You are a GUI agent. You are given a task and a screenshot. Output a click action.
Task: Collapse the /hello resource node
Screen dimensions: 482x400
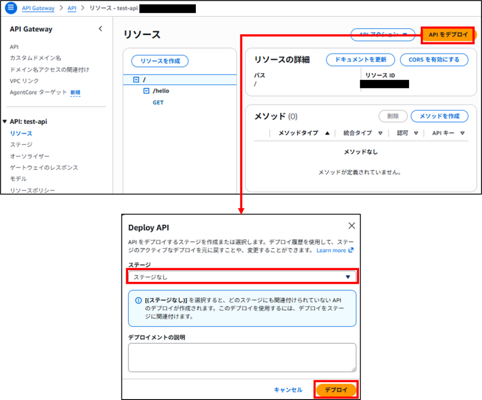pyautogui.click(x=146, y=91)
